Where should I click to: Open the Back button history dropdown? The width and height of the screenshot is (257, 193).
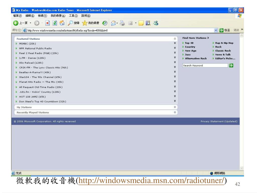coord(30,23)
